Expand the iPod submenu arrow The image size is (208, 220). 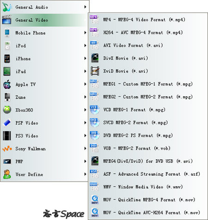coord(85,45)
